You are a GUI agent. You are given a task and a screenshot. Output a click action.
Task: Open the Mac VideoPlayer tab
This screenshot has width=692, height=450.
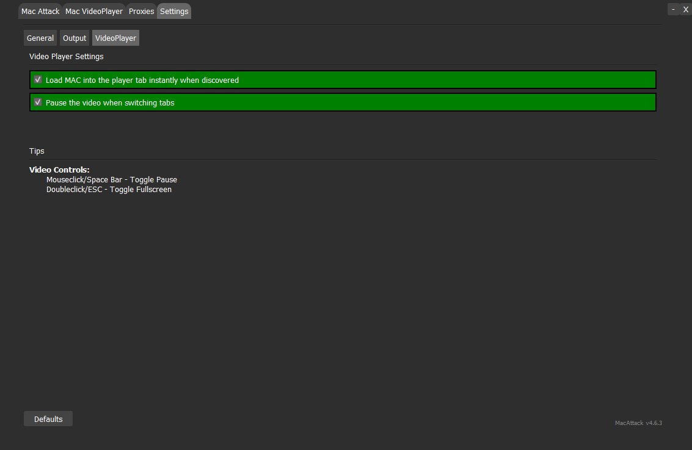(x=94, y=12)
